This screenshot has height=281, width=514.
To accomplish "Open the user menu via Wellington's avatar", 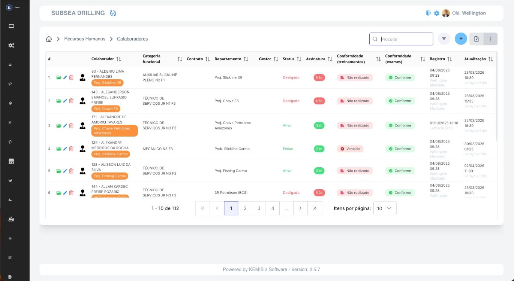I will pos(445,13).
